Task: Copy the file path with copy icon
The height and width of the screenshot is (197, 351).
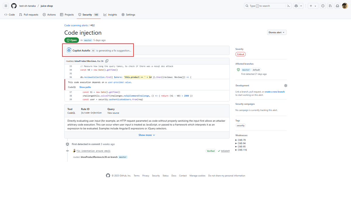Action: pyautogui.click(x=107, y=61)
